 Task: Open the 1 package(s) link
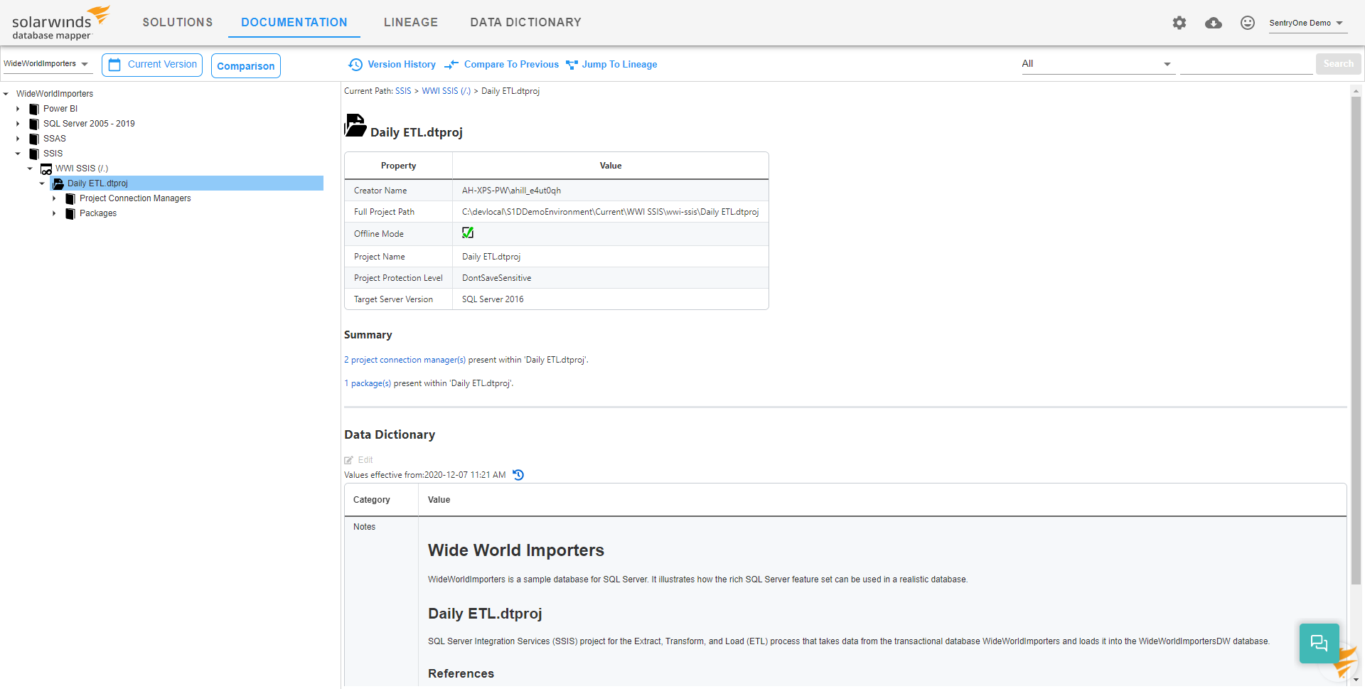(368, 383)
